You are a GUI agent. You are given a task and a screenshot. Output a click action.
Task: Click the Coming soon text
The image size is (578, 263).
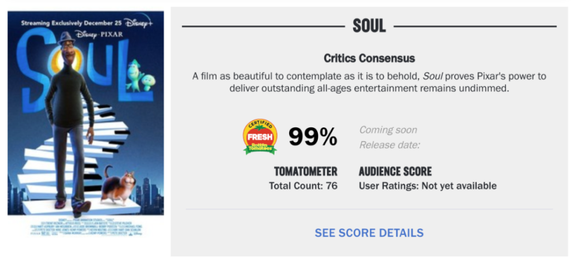[x=388, y=130]
